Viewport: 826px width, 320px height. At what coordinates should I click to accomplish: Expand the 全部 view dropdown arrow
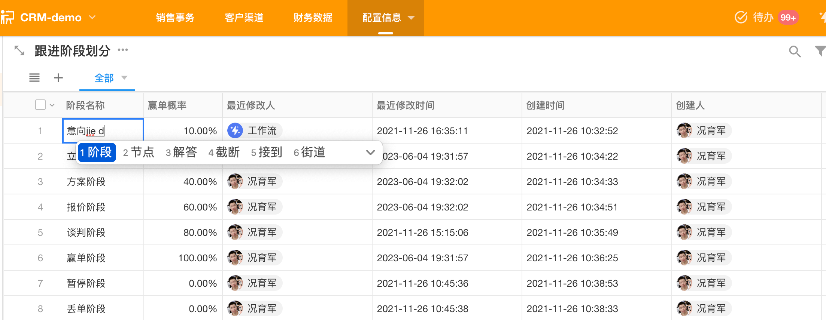[124, 78]
